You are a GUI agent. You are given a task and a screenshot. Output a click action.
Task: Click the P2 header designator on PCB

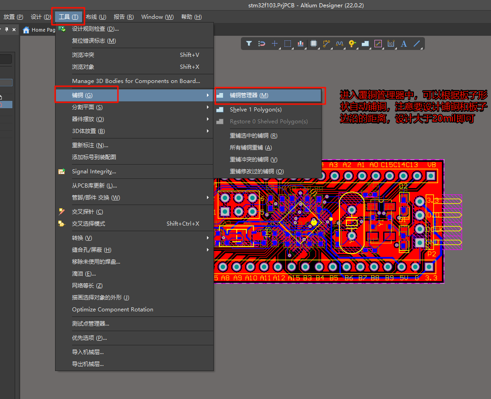tap(431, 254)
